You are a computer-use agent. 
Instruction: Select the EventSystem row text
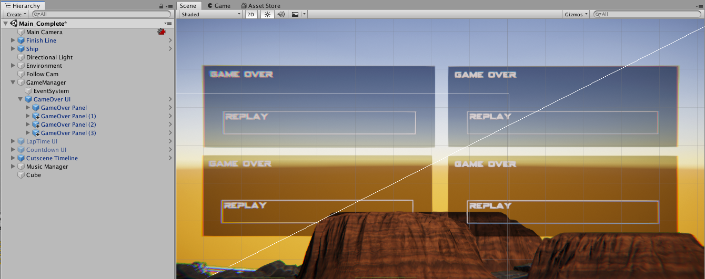click(x=51, y=91)
